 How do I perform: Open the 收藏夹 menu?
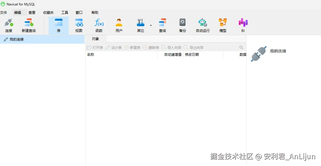click(x=48, y=12)
